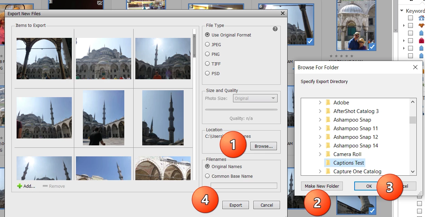
Task: Click the Remove button label
Action: click(x=57, y=186)
